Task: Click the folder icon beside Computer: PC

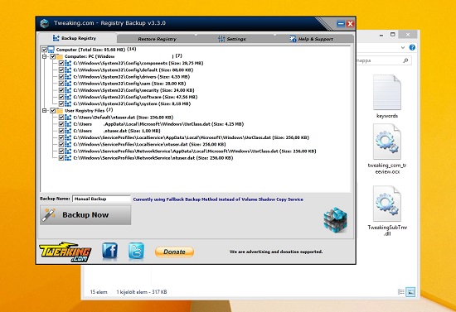Action: 60,56
